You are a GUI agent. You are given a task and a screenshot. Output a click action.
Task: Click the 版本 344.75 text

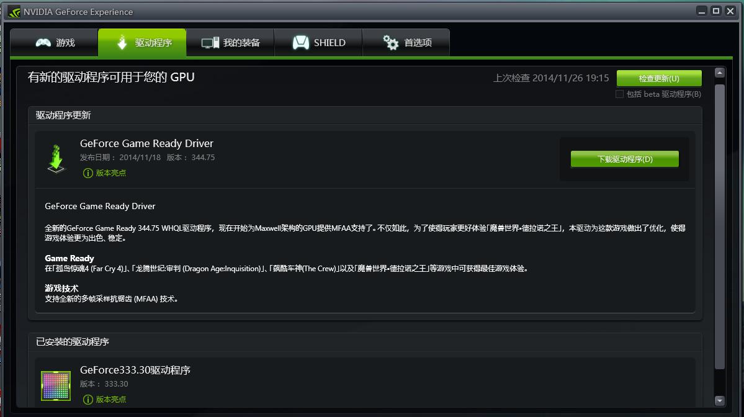pyautogui.click(x=190, y=158)
